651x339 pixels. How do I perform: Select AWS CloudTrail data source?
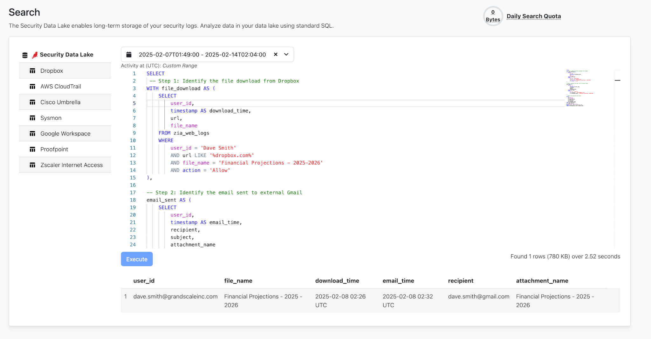pyautogui.click(x=65, y=86)
